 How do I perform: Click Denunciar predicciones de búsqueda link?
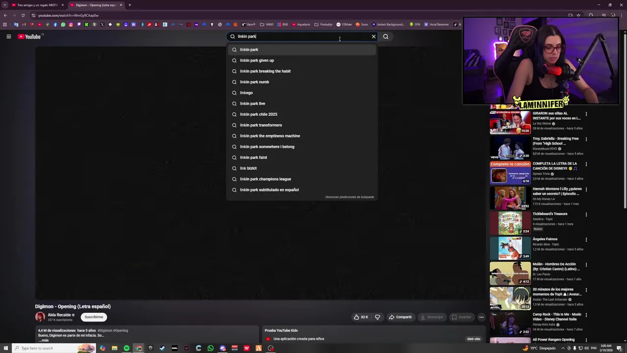tap(349, 197)
